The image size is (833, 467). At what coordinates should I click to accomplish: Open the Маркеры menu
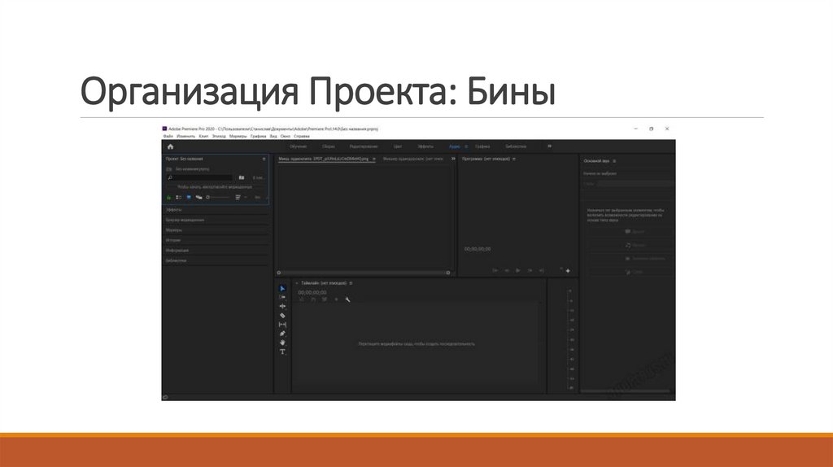coord(238,137)
